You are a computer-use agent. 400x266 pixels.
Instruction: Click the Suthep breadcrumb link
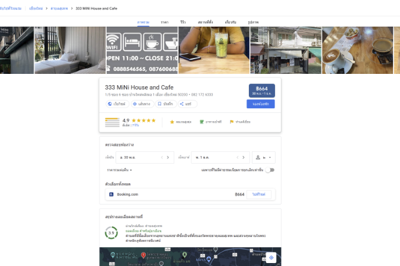click(59, 8)
